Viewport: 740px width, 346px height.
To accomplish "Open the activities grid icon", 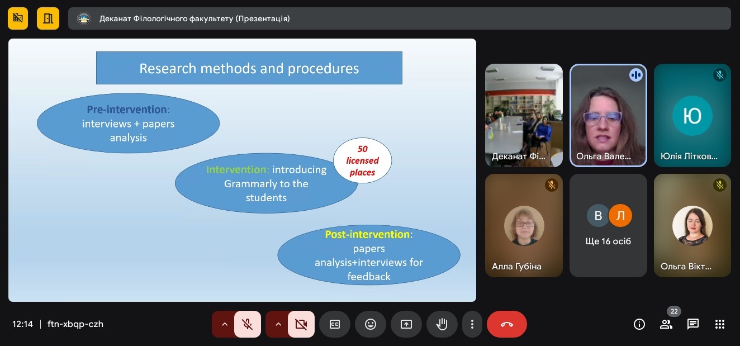I will pyautogui.click(x=720, y=324).
